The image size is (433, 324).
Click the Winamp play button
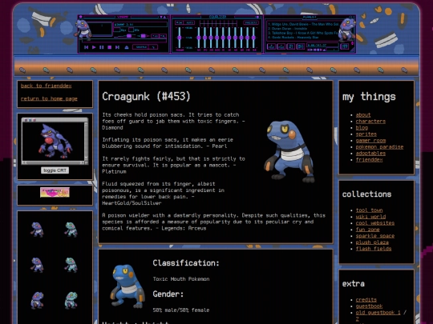point(94,47)
